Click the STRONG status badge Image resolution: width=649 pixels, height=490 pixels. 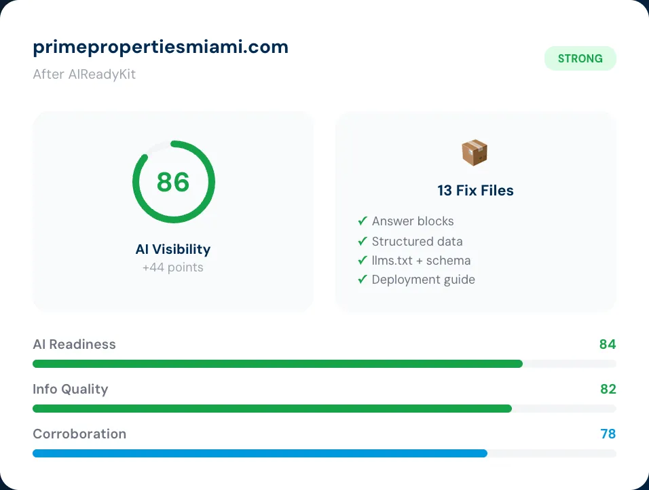click(x=580, y=58)
